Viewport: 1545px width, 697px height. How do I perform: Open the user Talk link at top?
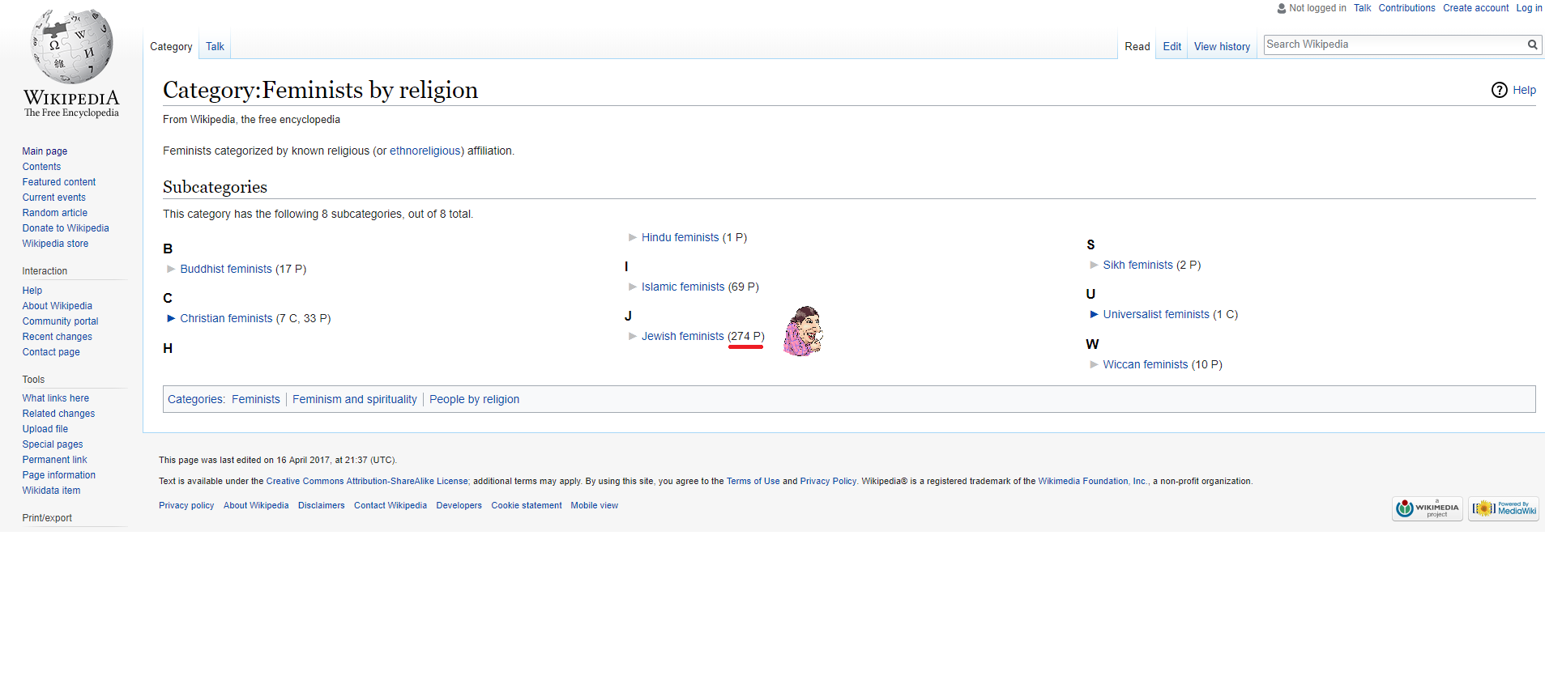point(1362,8)
